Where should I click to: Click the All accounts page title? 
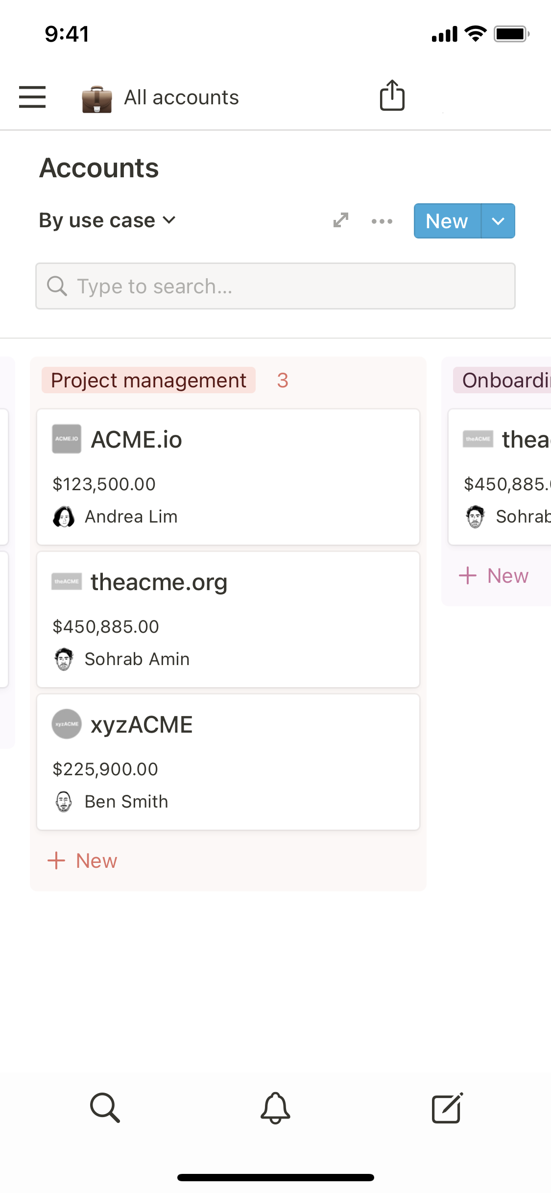[x=181, y=97]
